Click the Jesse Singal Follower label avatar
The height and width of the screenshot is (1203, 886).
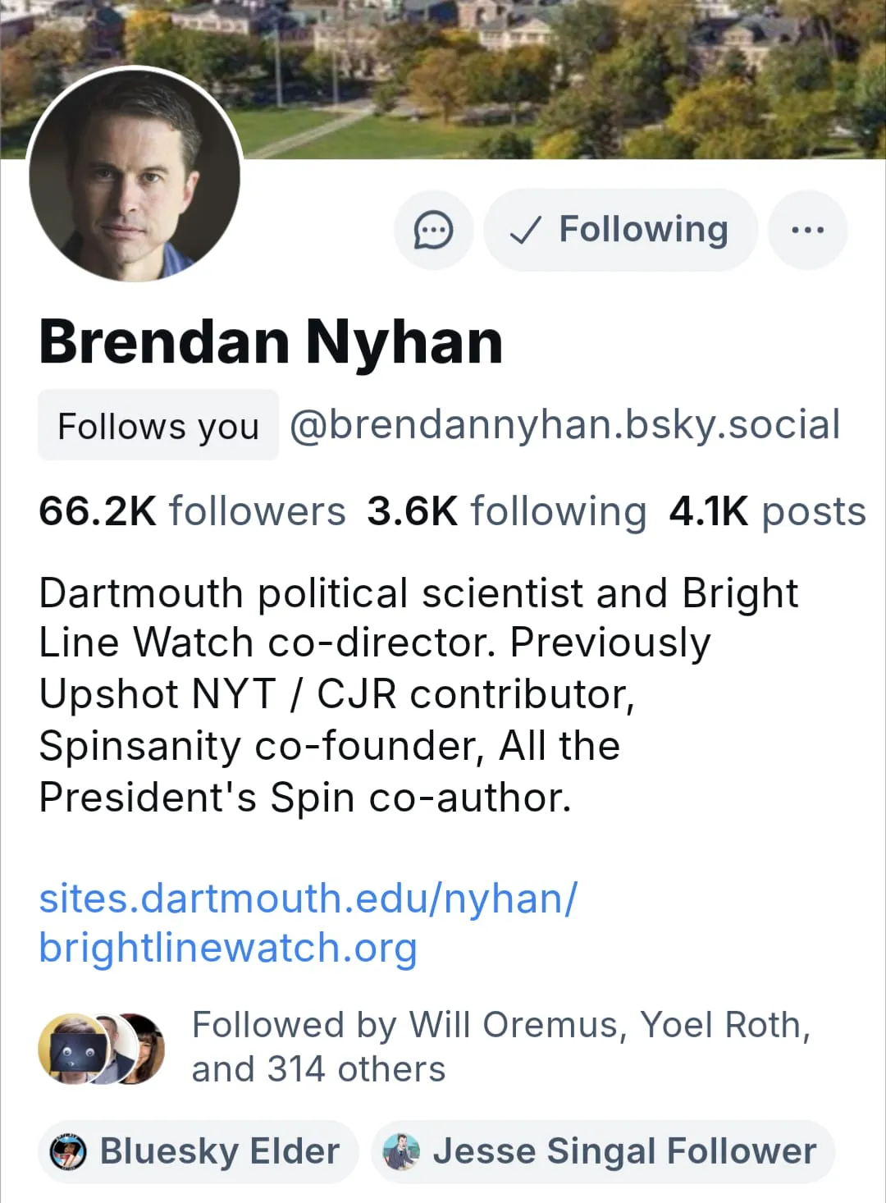pyautogui.click(x=402, y=1152)
